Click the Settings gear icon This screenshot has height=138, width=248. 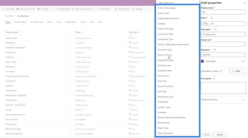coord(133,9)
